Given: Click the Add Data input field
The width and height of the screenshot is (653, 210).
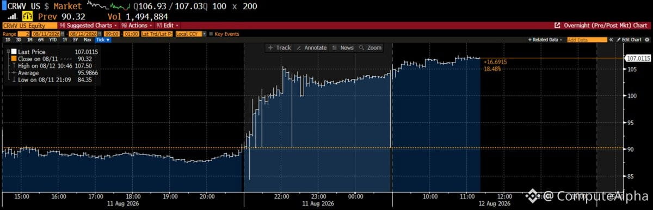Looking at the screenshot, I should click(x=587, y=40).
